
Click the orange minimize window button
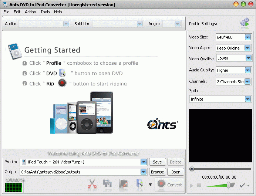coord(236,4)
